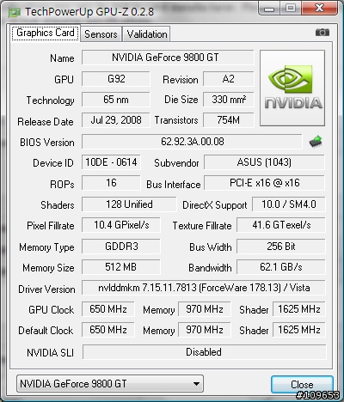Click the Memory Type value GDDR3
Image resolution: width=344 pixels, height=402 pixels.
pos(121,247)
